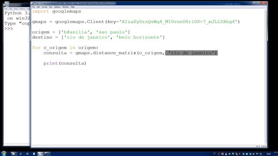
Task: Open the Options menu in the editor
Action: tap(57, 7)
